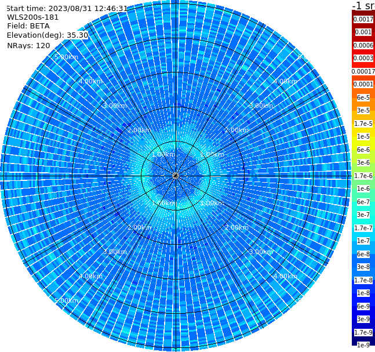Select the 6e-6 colorbar label
Viewport: 375px width, 352px height.
point(363,150)
